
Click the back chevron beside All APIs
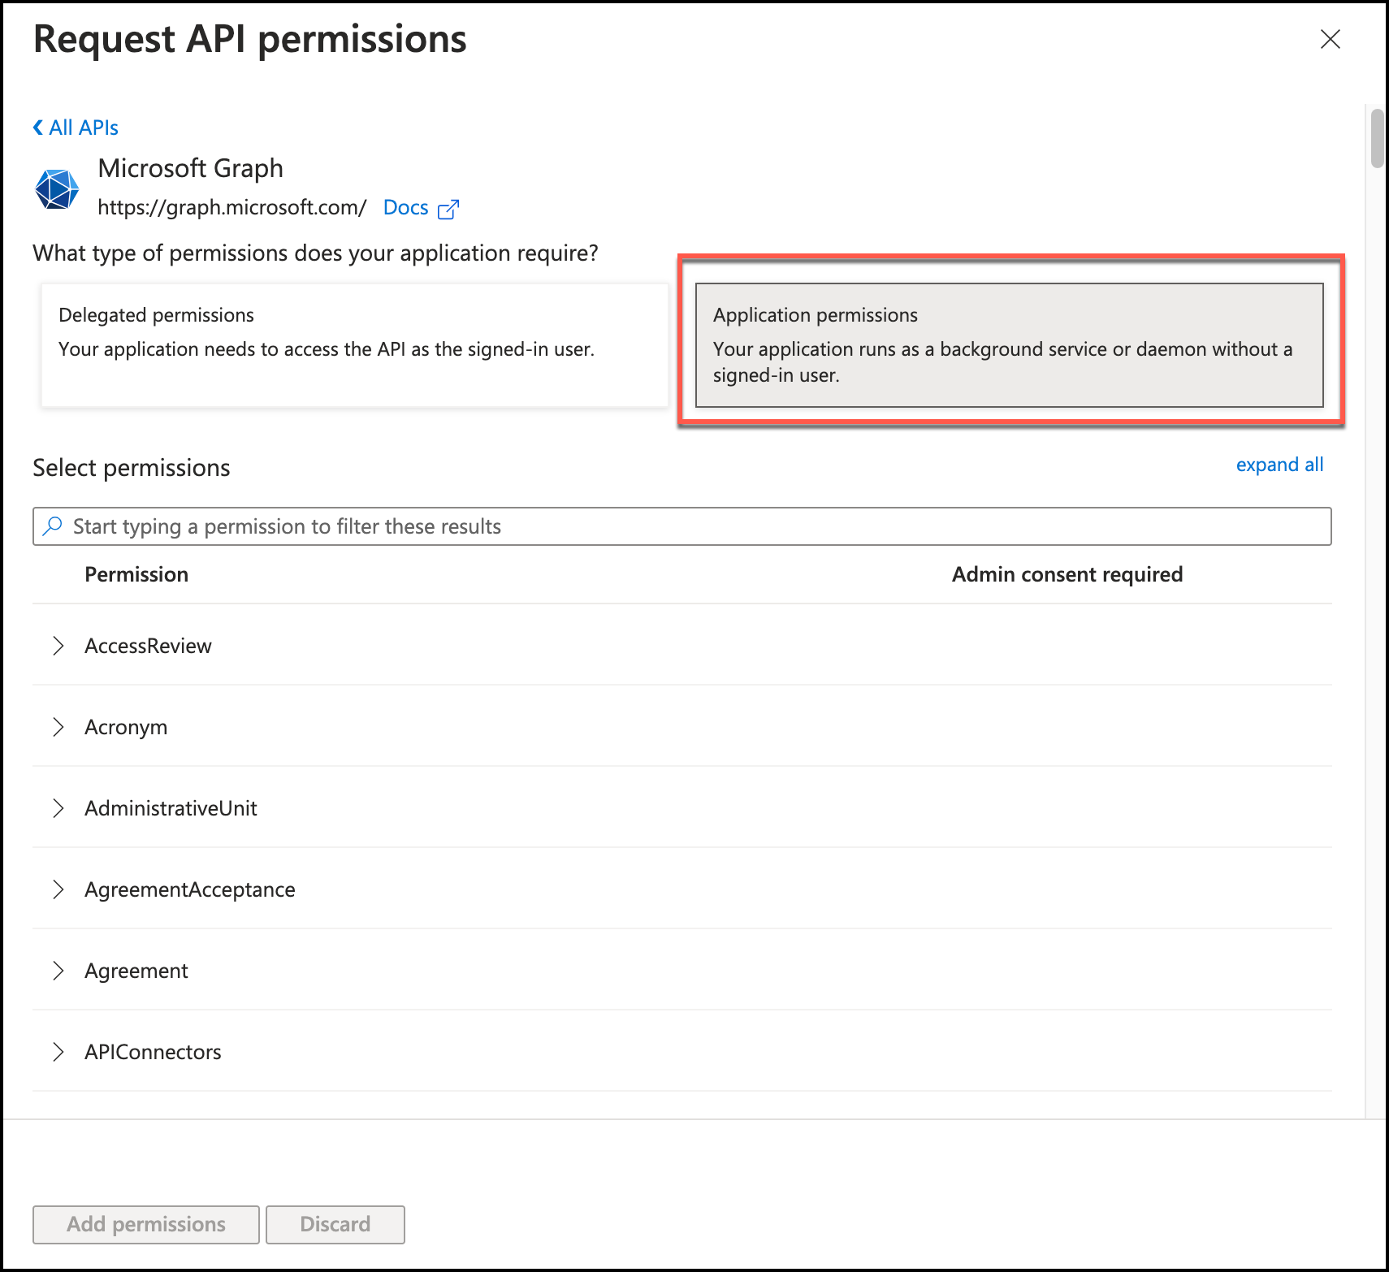(x=38, y=128)
